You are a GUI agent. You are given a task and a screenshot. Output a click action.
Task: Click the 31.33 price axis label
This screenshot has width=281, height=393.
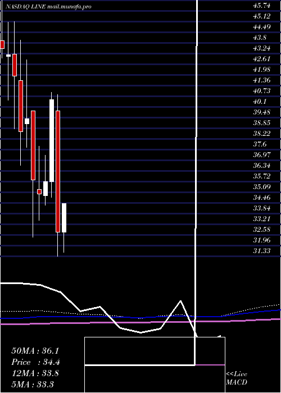tap(262, 250)
